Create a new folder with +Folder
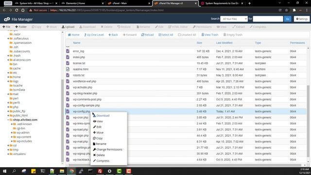 (x=21, y=27)
